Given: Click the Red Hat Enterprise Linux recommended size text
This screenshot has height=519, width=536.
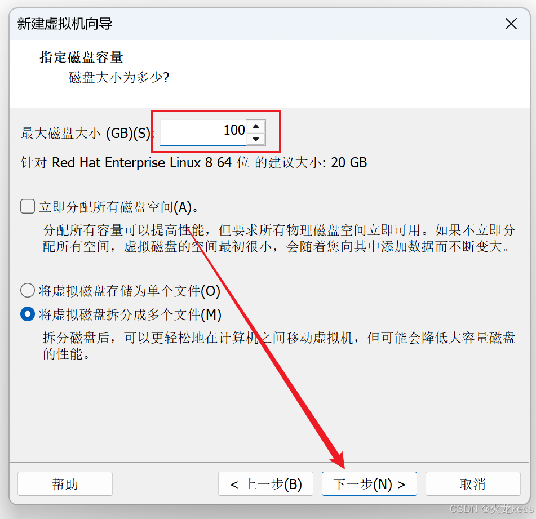Looking at the screenshot, I should pyautogui.click(x=194, y=162).
